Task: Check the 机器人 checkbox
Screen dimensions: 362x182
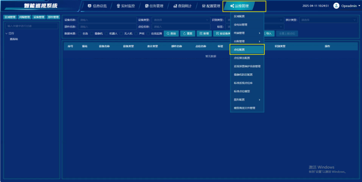Action: 106,33
